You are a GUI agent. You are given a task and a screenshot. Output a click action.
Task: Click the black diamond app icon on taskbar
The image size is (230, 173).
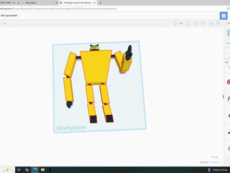50,170
